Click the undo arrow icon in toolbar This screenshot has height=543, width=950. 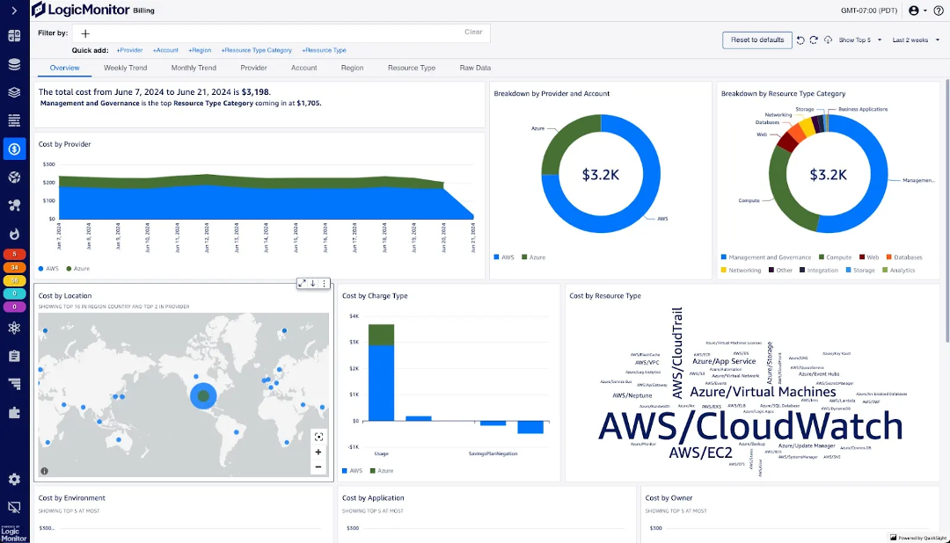[x=802, y=40]
